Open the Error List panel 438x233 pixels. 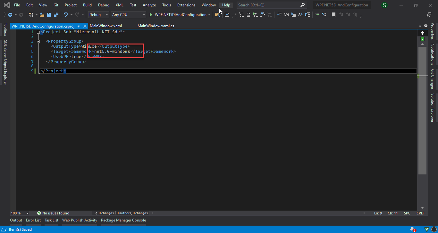tap(33, 220)
